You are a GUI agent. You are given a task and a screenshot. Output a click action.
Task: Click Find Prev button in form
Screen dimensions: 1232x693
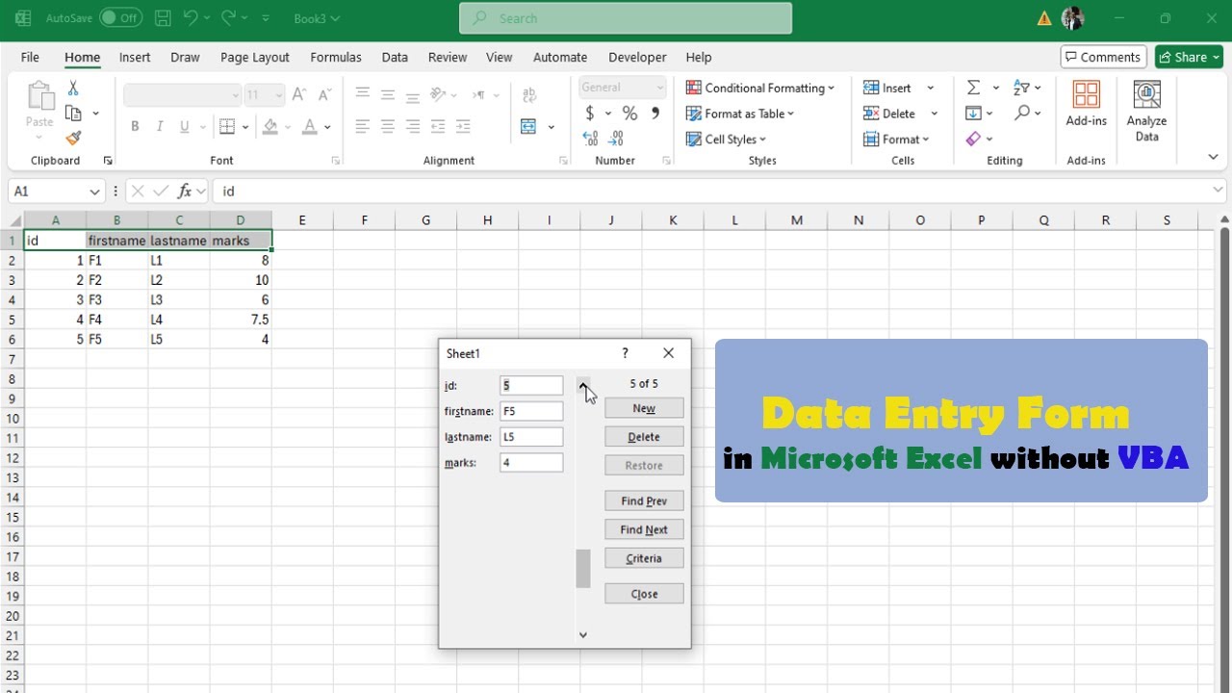(x=644, y=500)
